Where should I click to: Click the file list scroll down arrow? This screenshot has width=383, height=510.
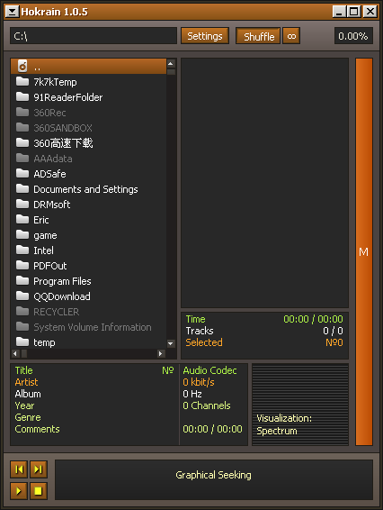point(171,343)
